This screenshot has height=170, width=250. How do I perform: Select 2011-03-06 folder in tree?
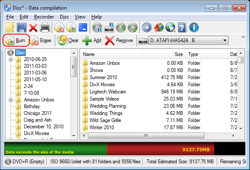(35, 73)
